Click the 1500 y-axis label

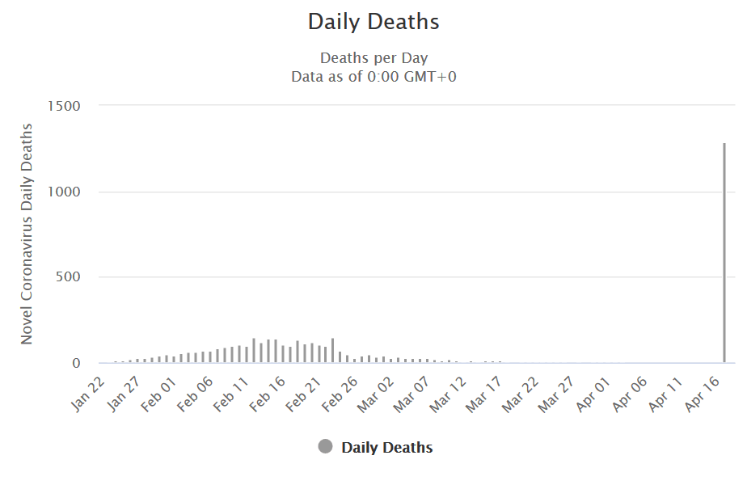65,106
